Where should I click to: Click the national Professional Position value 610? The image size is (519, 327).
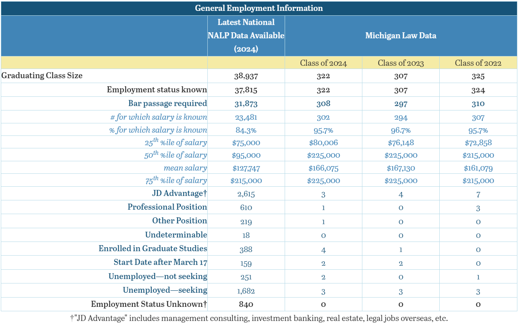click(246, 208)
